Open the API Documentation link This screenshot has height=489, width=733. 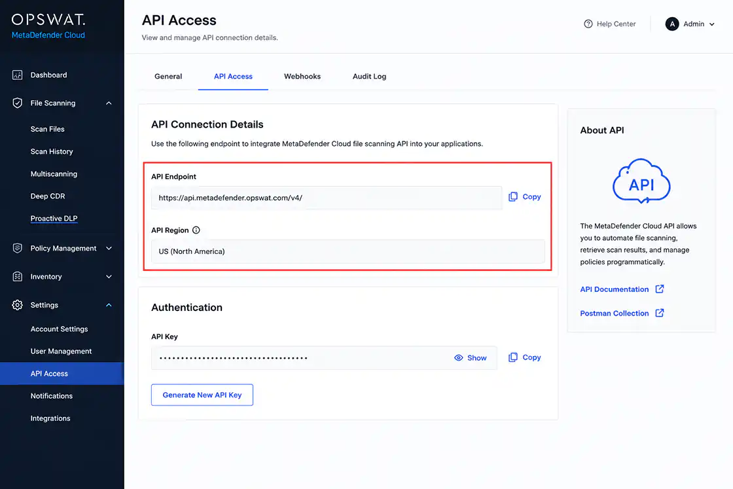click(622, 289)
